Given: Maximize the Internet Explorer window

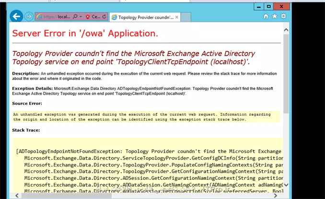Looking at the screenshot, I should click(x=268, y=7).
